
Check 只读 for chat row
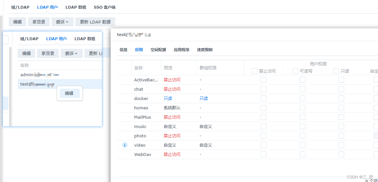[x=341, y=89]
